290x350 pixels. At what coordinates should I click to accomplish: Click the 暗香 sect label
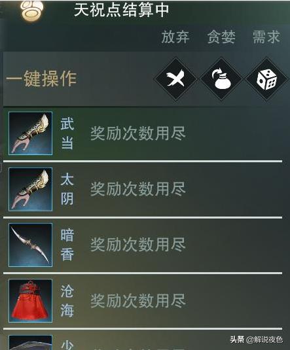[67, 245]
